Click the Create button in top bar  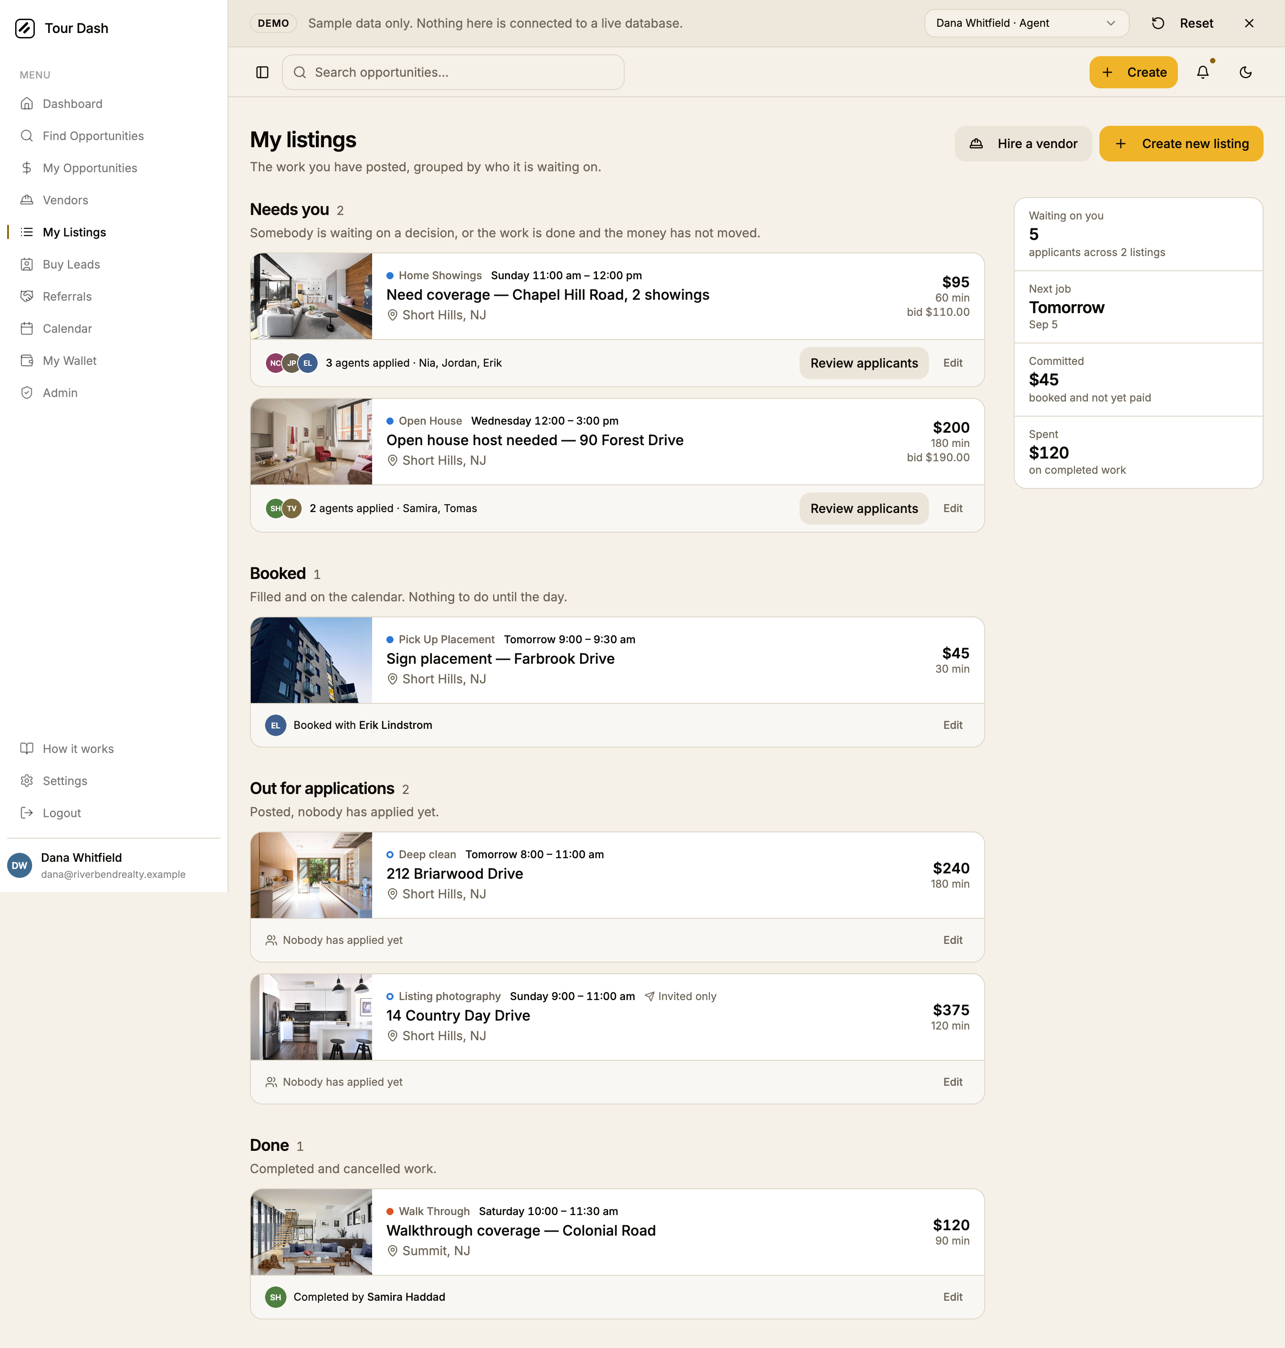tap(1134, 73)
